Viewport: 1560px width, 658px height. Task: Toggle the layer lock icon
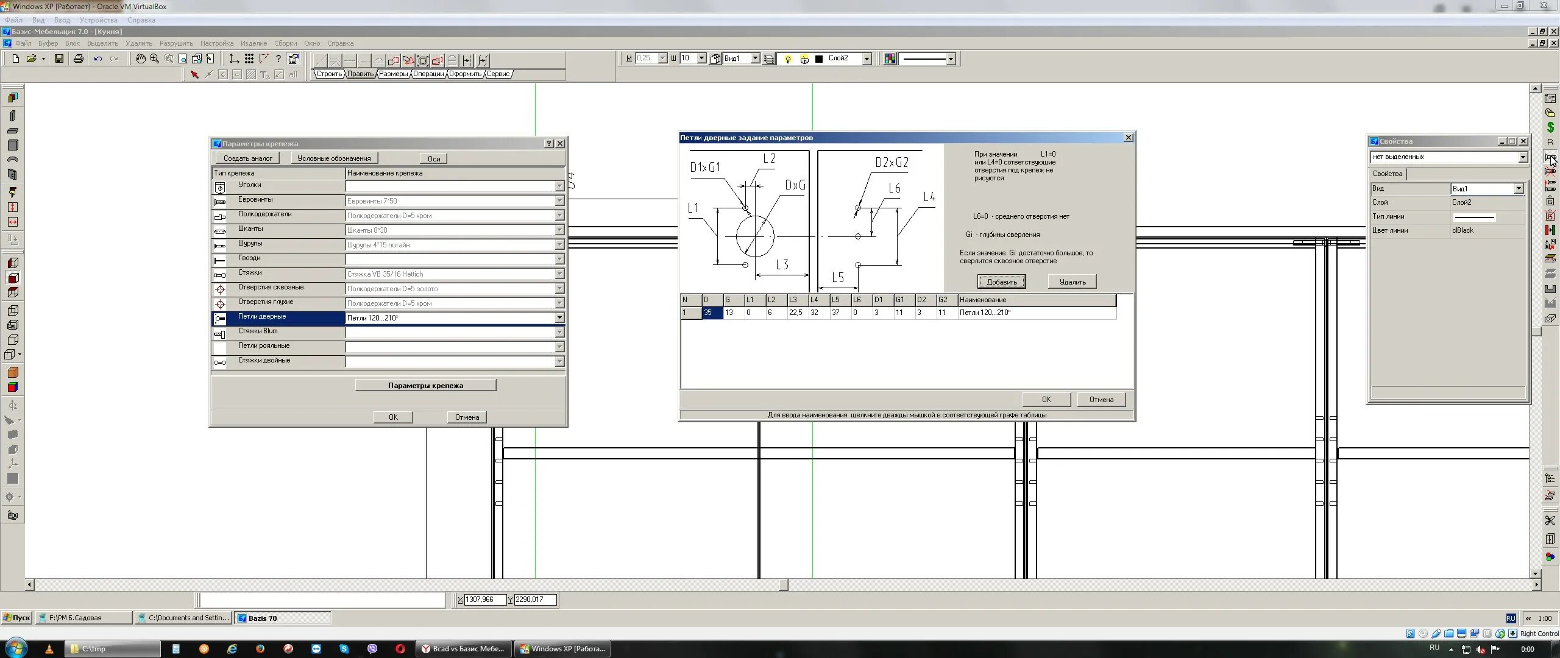[x=804, y=59]
